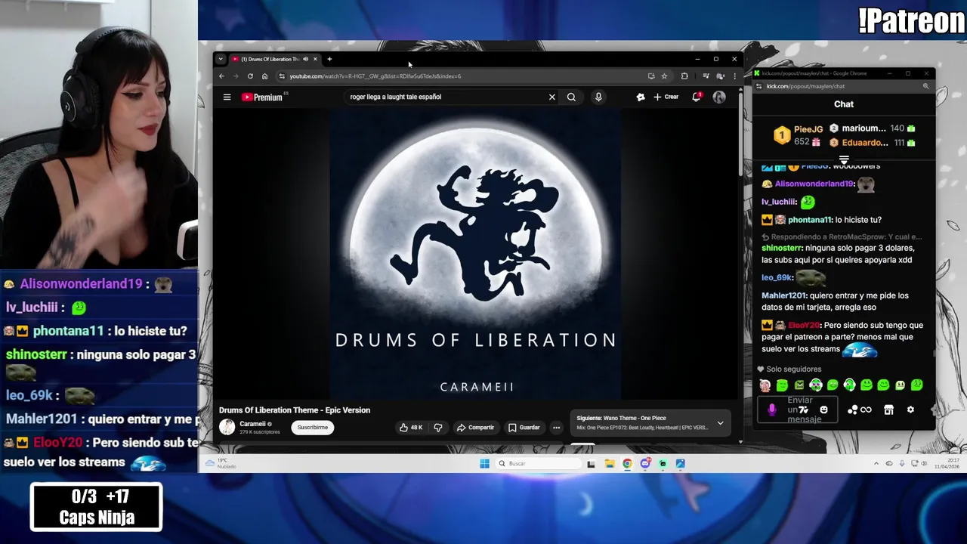Click purple microphone icon in chat input
The width and height of the screenshot is (967, 544).
point(771,410)
